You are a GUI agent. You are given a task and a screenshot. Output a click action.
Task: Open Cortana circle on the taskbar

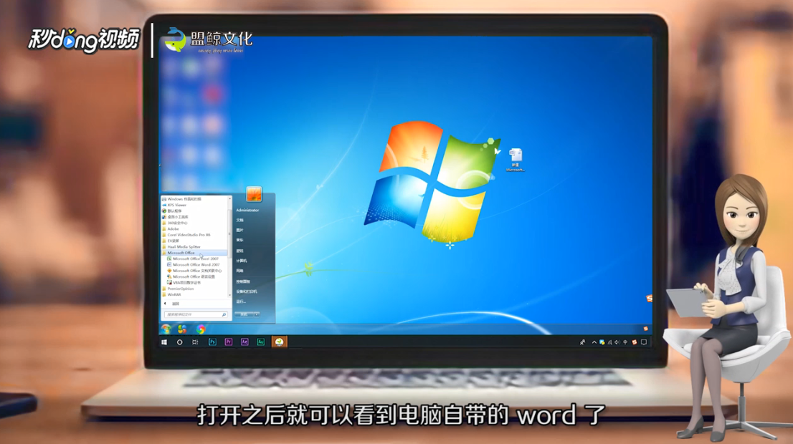coord(179,342)
